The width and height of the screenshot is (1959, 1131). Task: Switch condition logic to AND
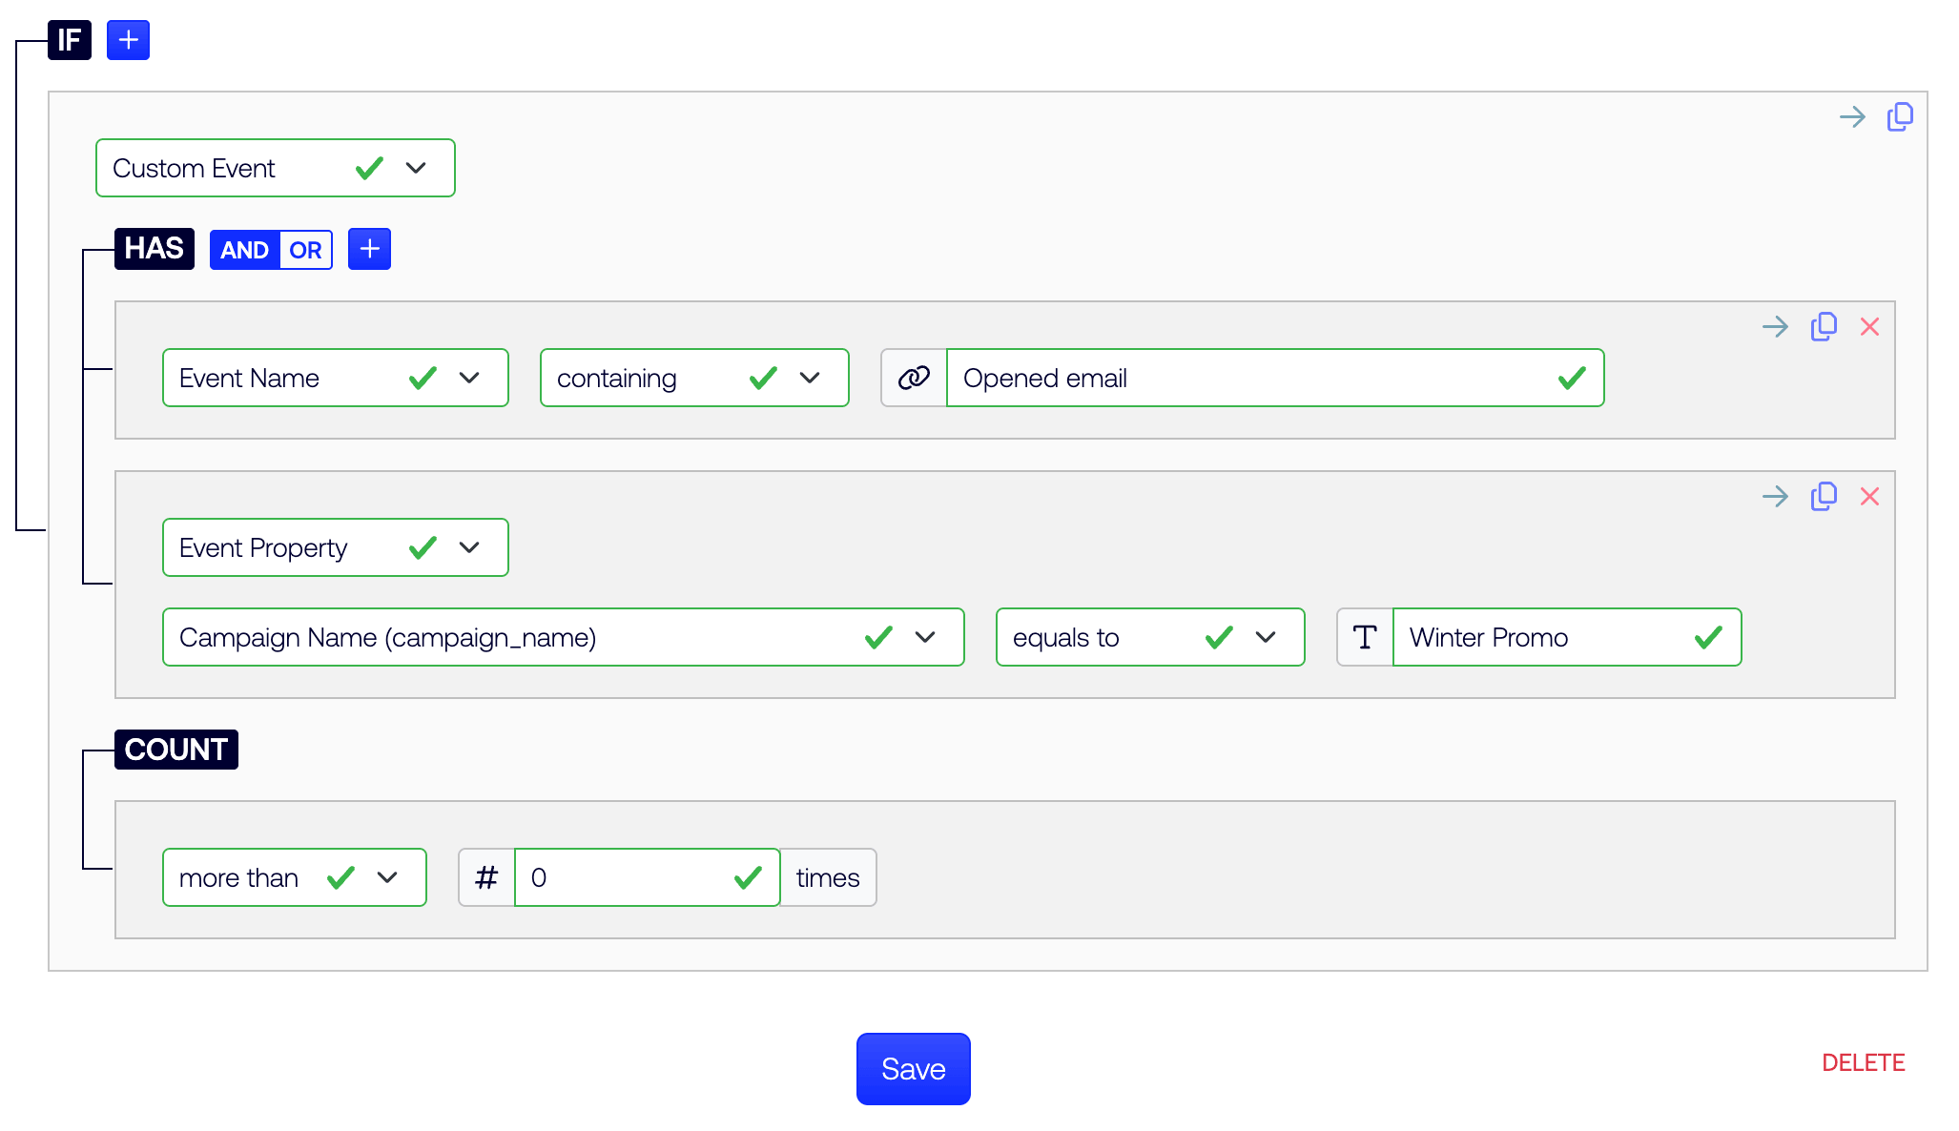244,250
